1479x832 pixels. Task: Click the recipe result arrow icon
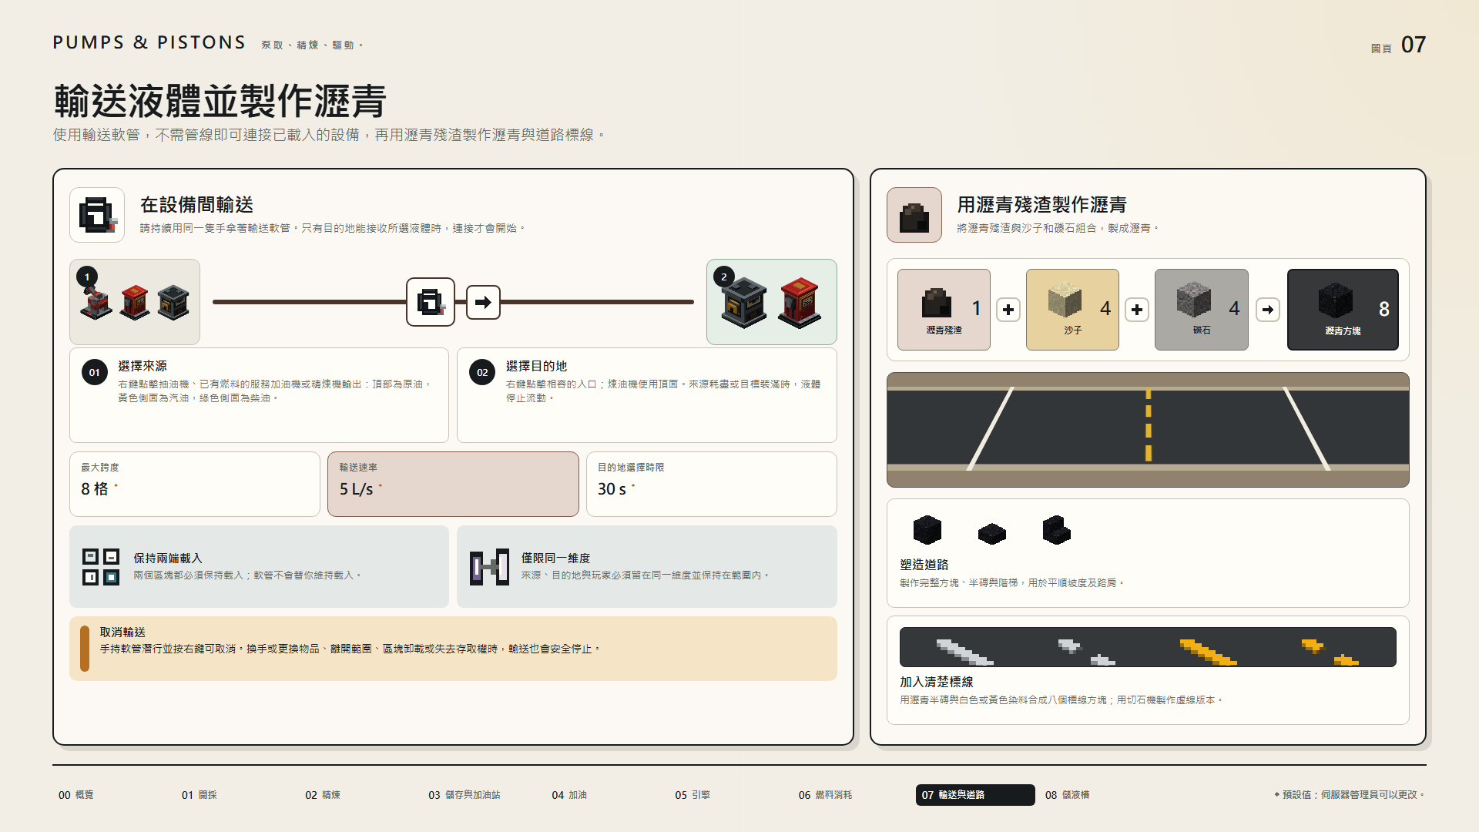click(x=1268, y=310)
